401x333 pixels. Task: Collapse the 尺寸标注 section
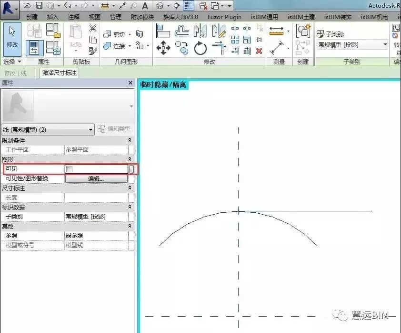coord(130,188)
